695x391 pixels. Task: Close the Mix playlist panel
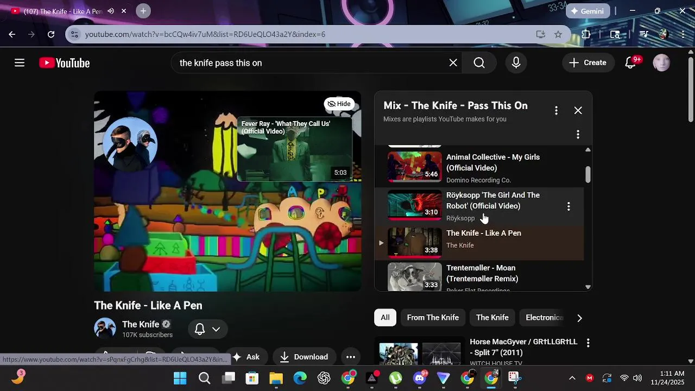tap(578, 110)
